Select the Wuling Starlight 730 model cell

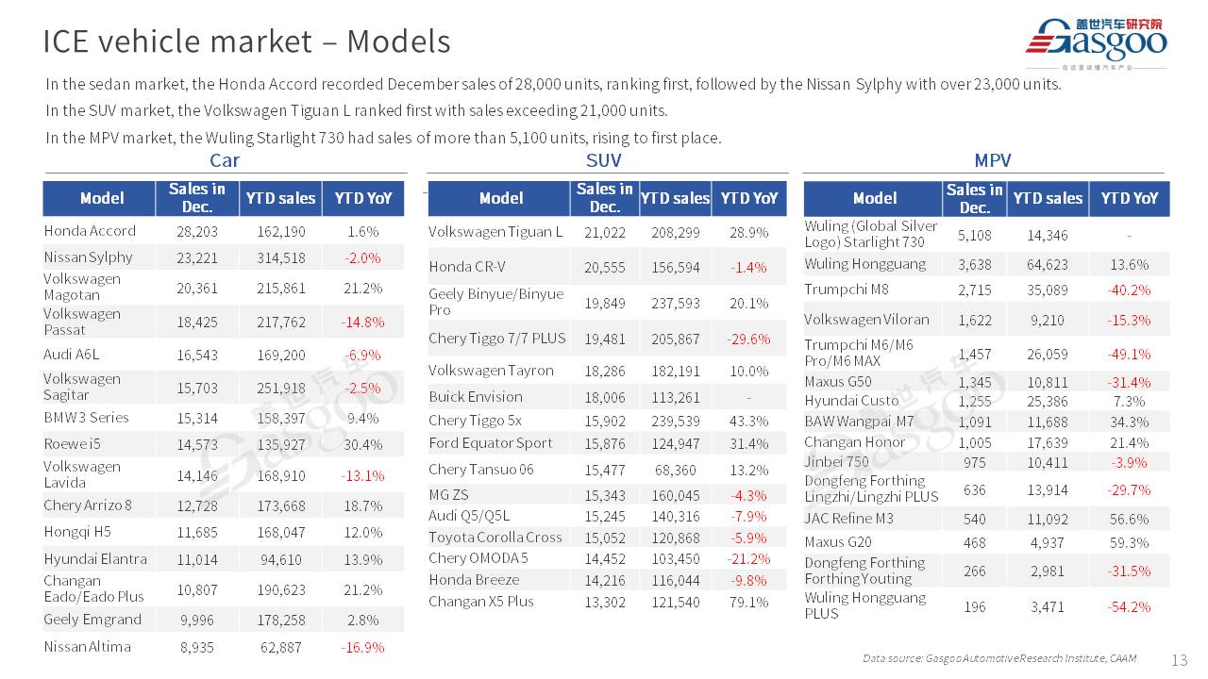[870, 234]
